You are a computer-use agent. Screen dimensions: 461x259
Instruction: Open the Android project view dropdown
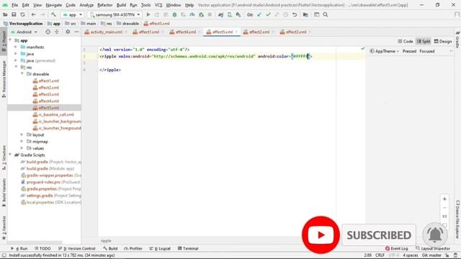coord(24,32)
